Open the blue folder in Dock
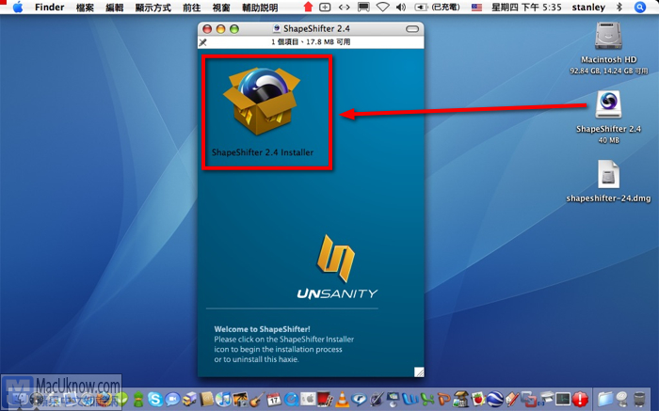 605,399
